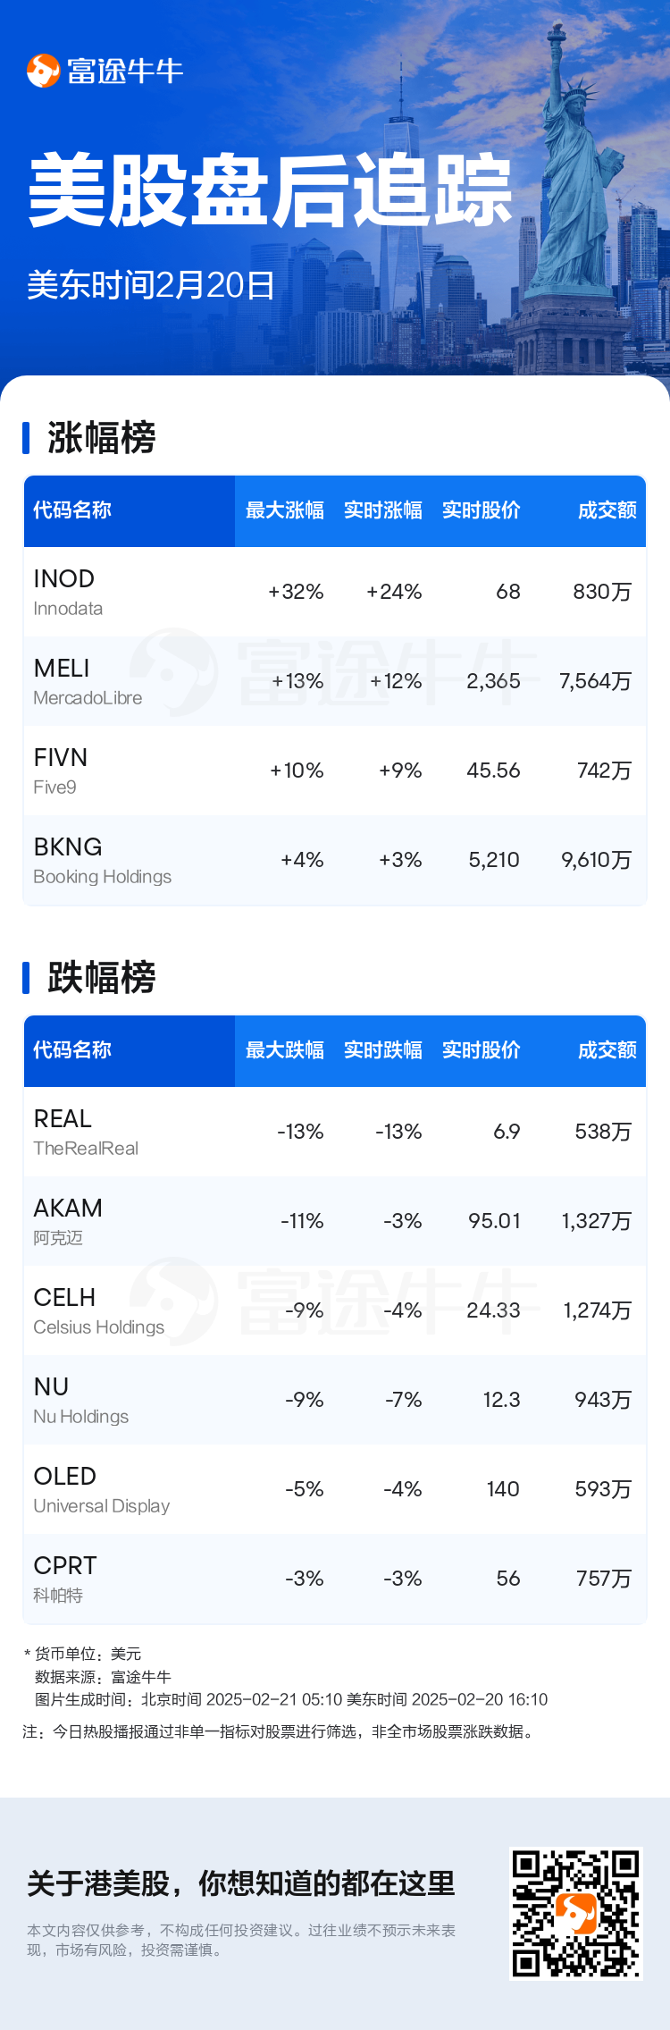Click the 代码名称 header in losers table
The image size is (670, 2030).
[x=72, y=1050]
